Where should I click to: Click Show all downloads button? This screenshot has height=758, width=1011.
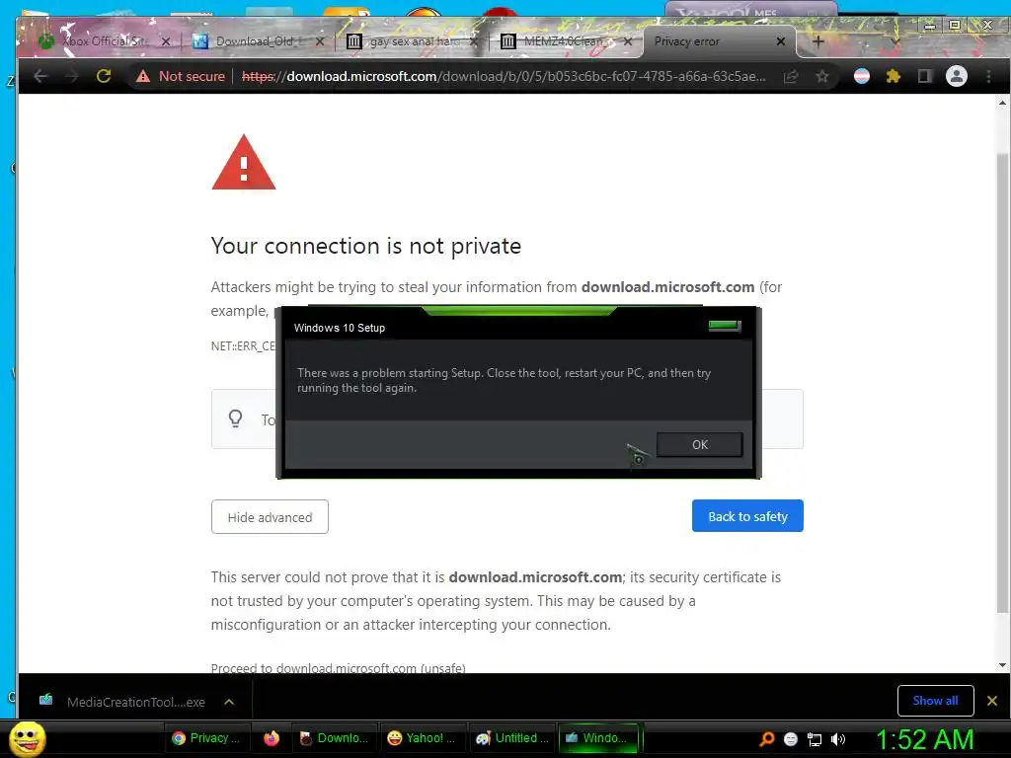935,701
